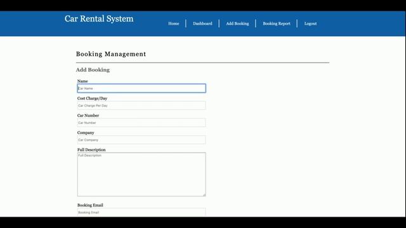The height and width of the screenshot is (228, 406).
Task: Click the Name label
Action: tap(82, 81)
